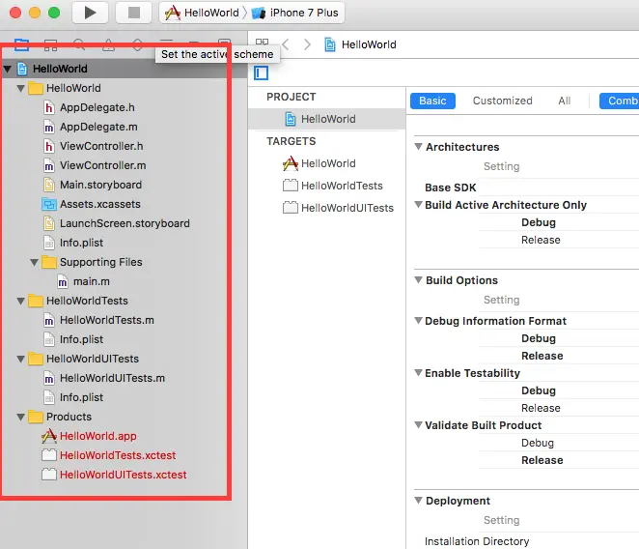Open the Find navigator magnifier icon
Viewport: 639px width, 549px height.
(79, 44)
